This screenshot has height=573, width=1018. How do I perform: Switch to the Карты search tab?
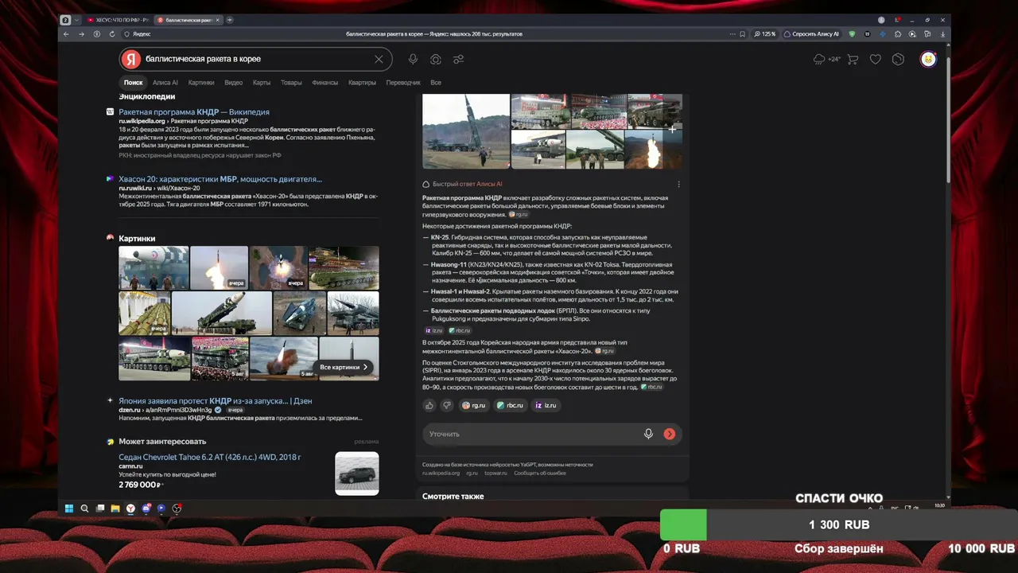(262, 83)
